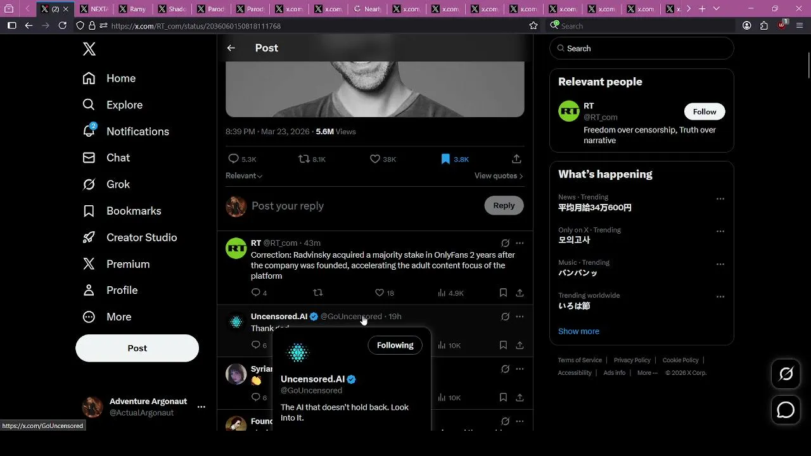Open the Relevant replies sort dropdown
Viewport: 811px width, 456px height.
click(244, 175)
